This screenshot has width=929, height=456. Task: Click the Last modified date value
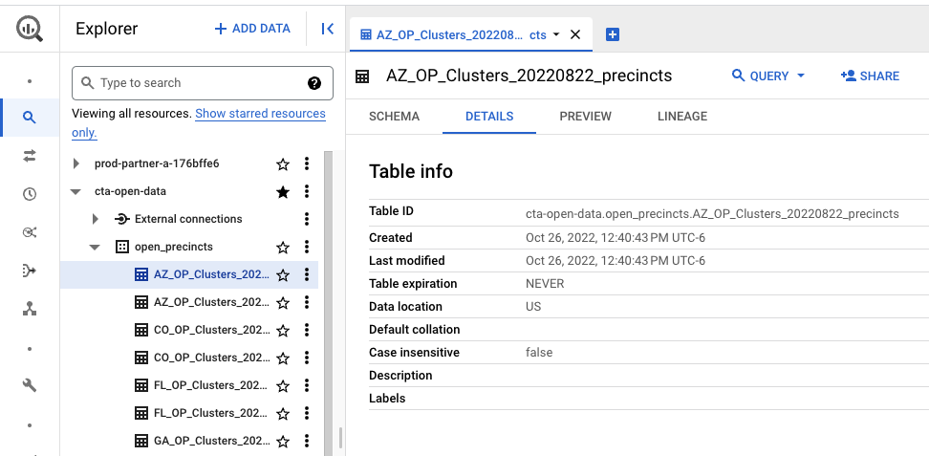pos(615,261)
